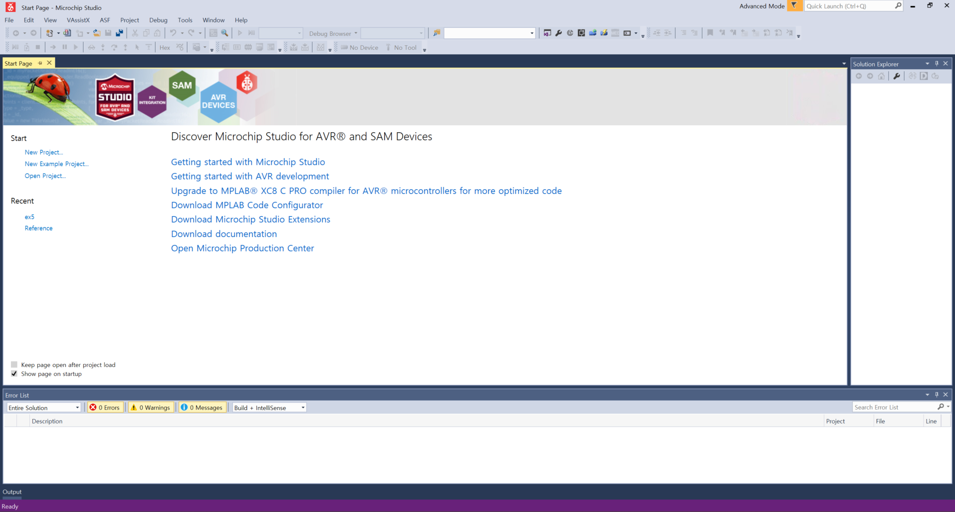Click the blue devices icon in toolbar
This screenshot has height=512, width=955.
click(593, 33)
